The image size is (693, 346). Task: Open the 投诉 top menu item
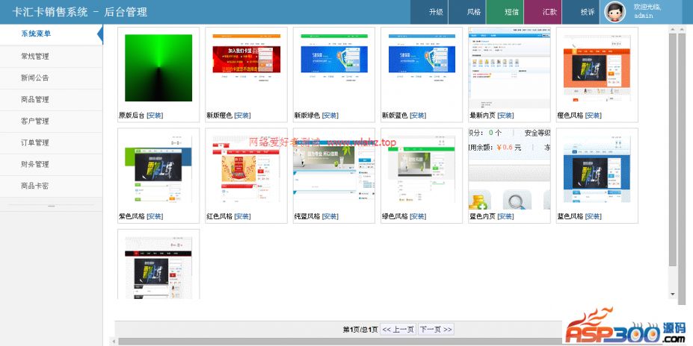588,12
